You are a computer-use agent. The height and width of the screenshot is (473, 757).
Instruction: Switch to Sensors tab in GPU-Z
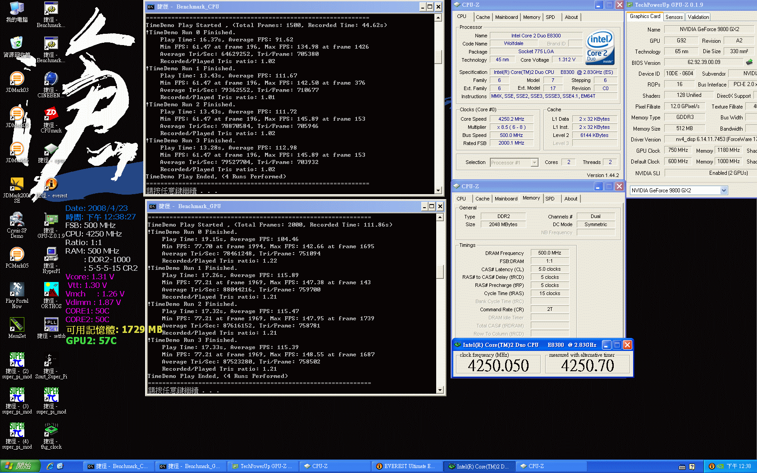click(674, 17)
